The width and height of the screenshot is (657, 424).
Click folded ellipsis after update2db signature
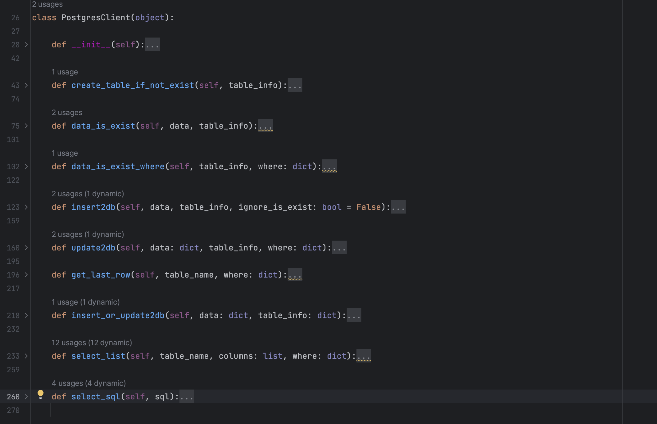339,248
